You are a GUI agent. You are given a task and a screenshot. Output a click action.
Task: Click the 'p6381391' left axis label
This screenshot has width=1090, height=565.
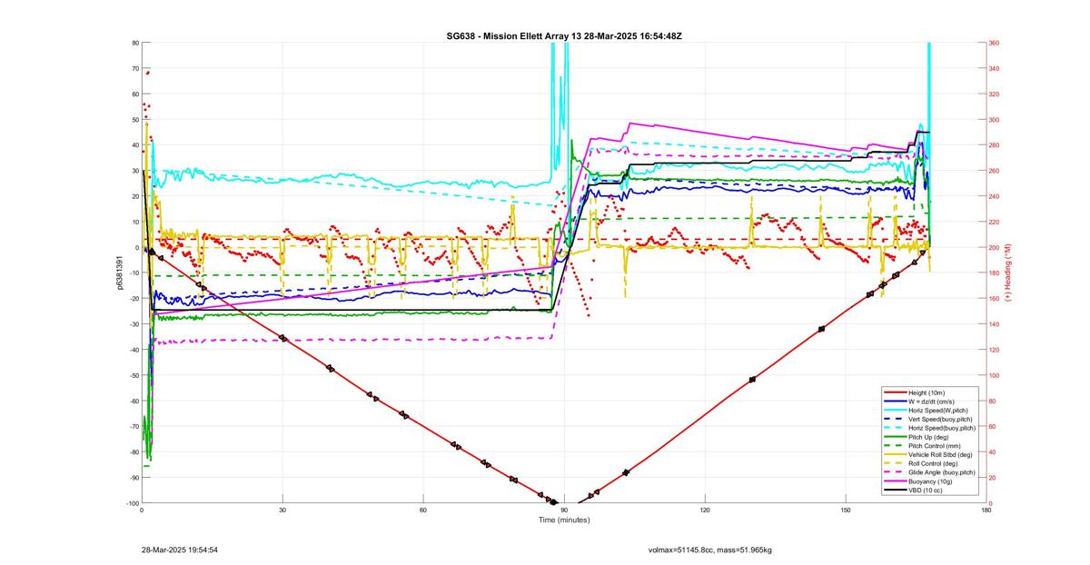coord(118,273)
